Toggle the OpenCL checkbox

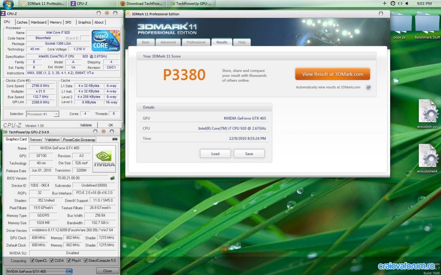[x=32, y=261]
